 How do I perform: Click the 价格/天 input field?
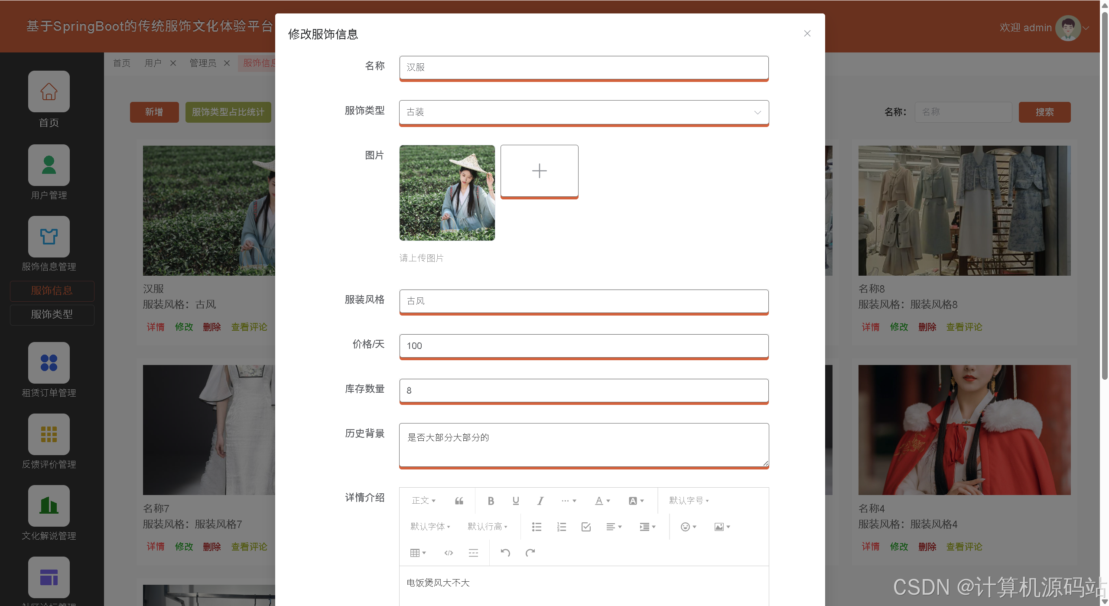tap(583, 346)
